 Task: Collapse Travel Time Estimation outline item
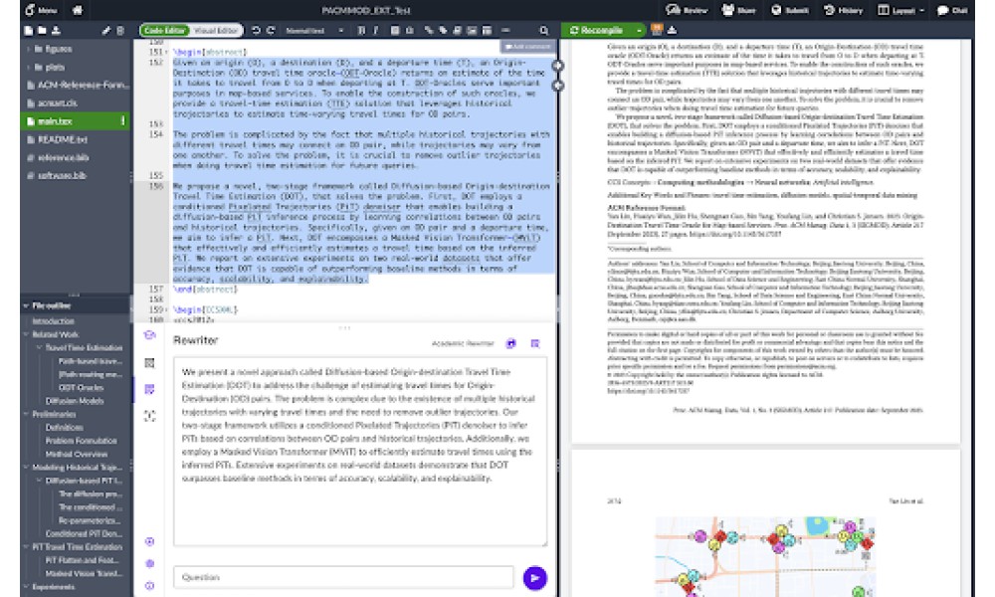click(x=40, y=347)
